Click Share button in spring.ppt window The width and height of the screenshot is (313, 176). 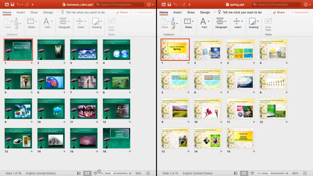[x=279, y=13]
